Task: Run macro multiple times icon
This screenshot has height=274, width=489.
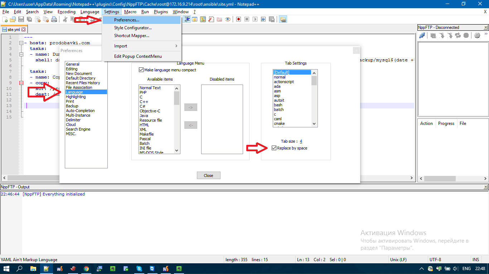Action: pyautogui.click(x=263, y=19)
